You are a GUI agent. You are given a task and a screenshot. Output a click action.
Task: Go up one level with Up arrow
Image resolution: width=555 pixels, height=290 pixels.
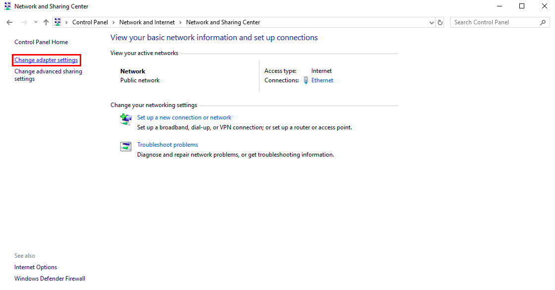46,22
